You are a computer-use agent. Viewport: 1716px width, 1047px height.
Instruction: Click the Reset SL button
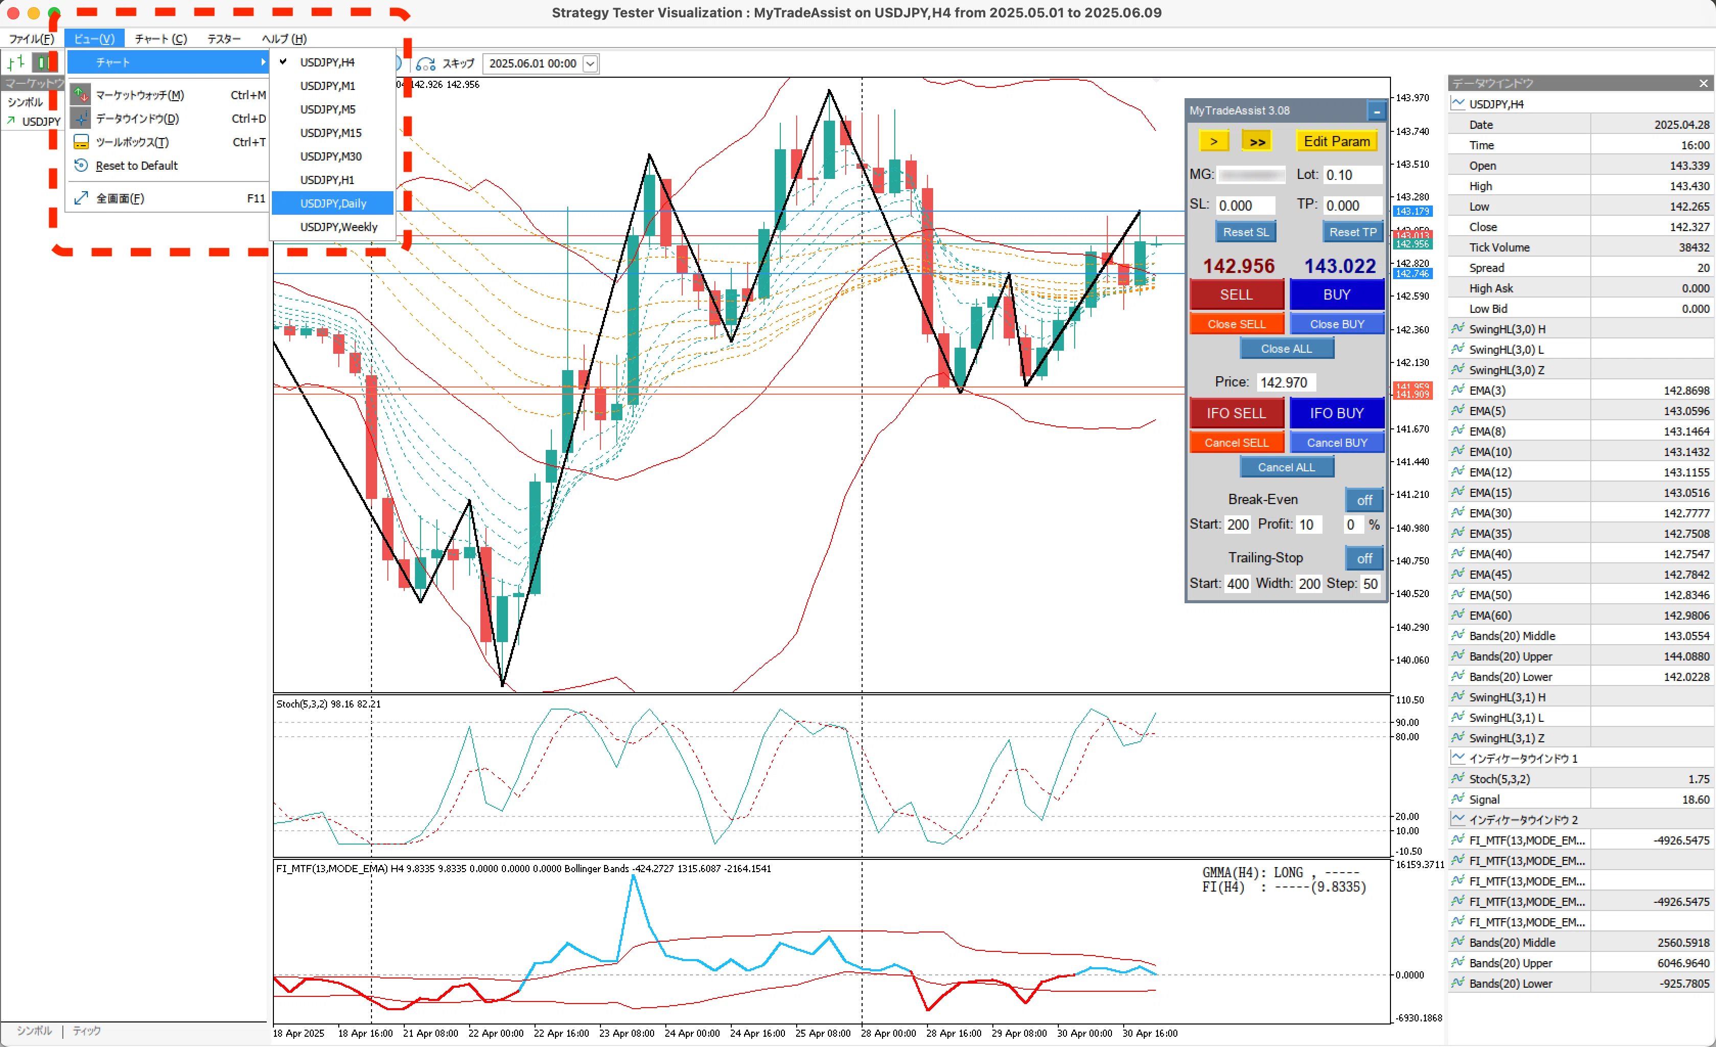click(1245, 233)
